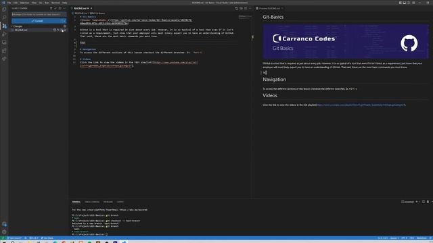Toggle Secondary Side Bar layout button
The width and height of the screenshot is (433, 243).
[409, 3]
